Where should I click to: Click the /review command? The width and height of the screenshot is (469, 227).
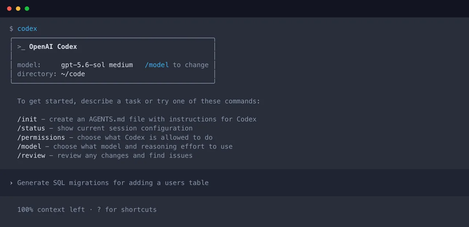tap(31, 156)
